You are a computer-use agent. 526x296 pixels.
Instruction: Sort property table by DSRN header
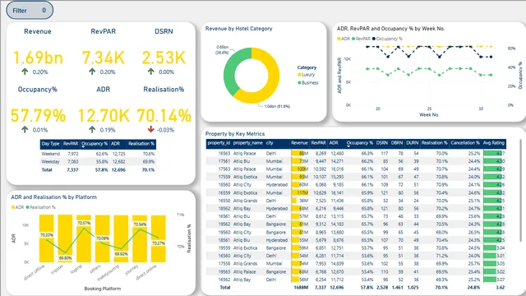point(381,143)
